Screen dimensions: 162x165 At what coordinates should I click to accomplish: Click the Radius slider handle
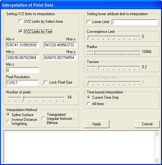94,52
